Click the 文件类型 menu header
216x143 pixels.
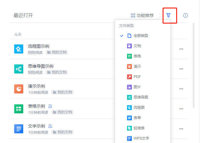[126, 25]
